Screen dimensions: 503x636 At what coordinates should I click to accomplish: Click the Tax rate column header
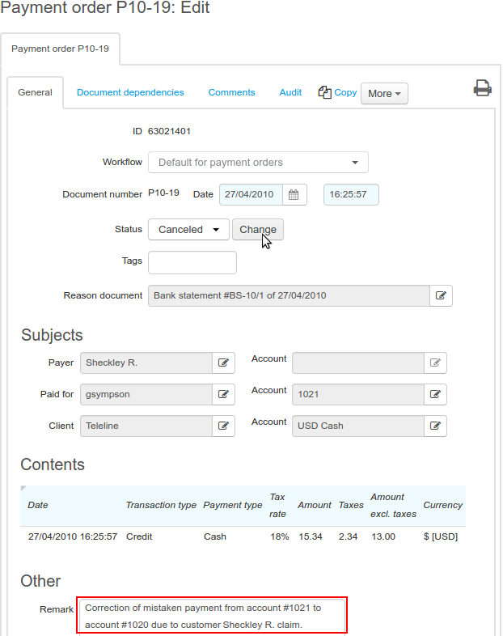click(277, 506)
